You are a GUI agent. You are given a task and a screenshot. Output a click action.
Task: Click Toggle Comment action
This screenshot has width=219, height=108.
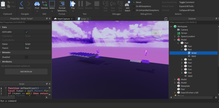point(187,2)
